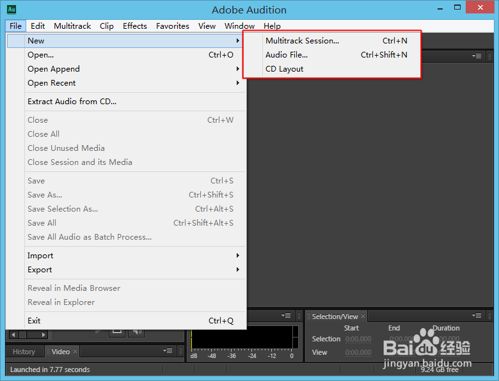Screen dimensions: 499x381
Task: Select Open... in File menu
Action: (126, 55)
